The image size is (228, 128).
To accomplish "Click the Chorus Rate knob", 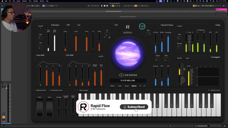I will click(x=166, y=59).
